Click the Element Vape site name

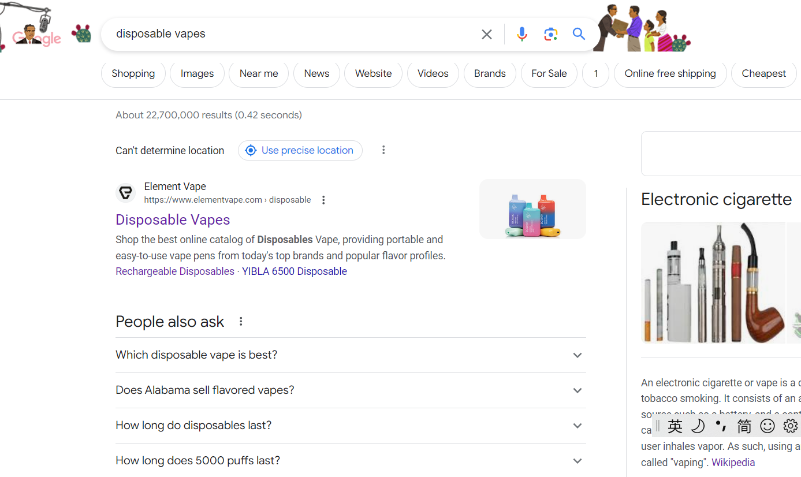pos(175,187)
